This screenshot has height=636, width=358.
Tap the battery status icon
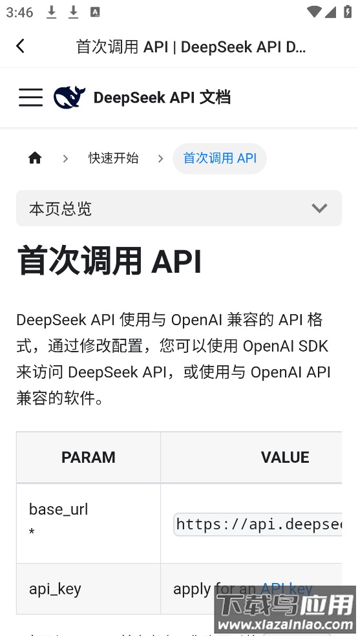point(348,12)
